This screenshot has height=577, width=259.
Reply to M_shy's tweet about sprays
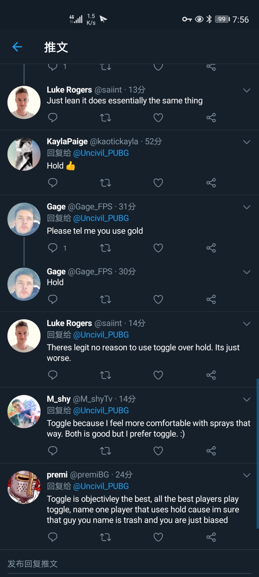click(52, 451)
